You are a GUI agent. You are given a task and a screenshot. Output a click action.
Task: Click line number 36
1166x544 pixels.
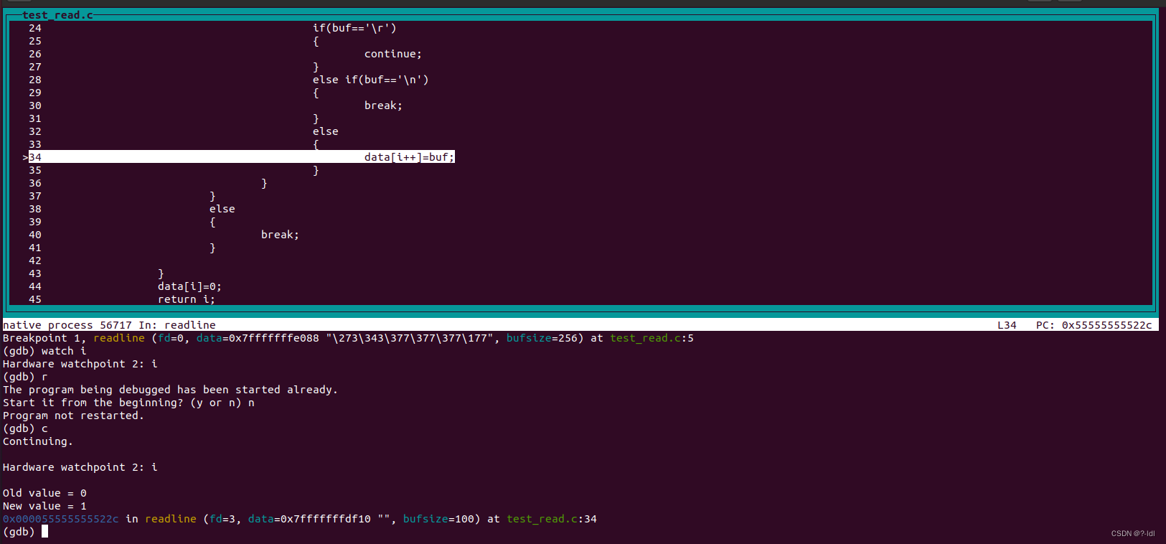pyautogui.click(x=35, y=183)
